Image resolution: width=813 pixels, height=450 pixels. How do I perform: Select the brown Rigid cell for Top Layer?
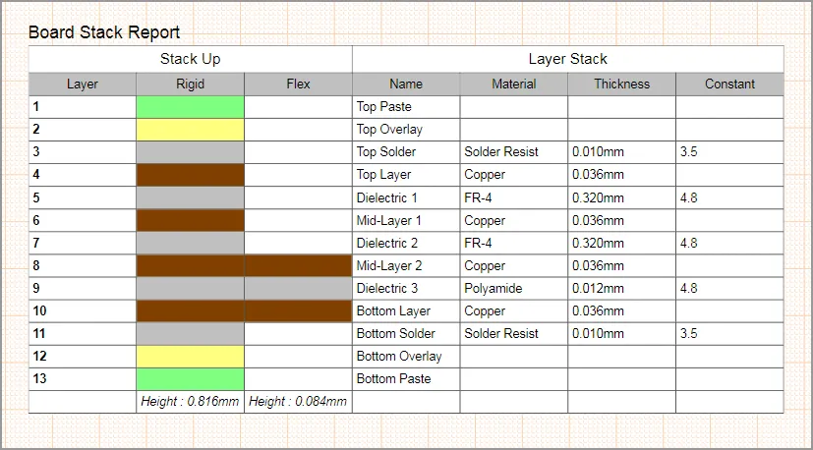click(191, 175)
